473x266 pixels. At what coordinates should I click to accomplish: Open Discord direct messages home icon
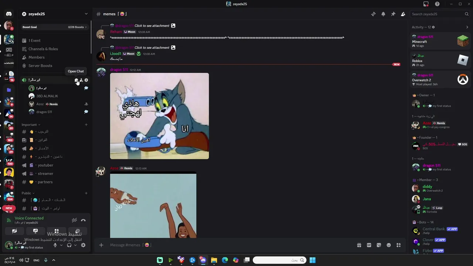tap(9, 14)
